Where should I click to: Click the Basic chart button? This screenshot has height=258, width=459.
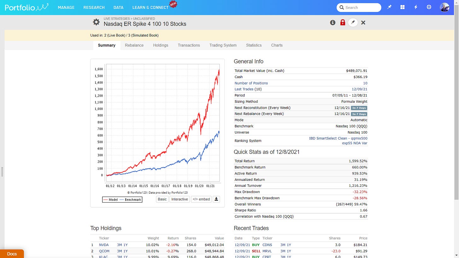coord(162,199)
